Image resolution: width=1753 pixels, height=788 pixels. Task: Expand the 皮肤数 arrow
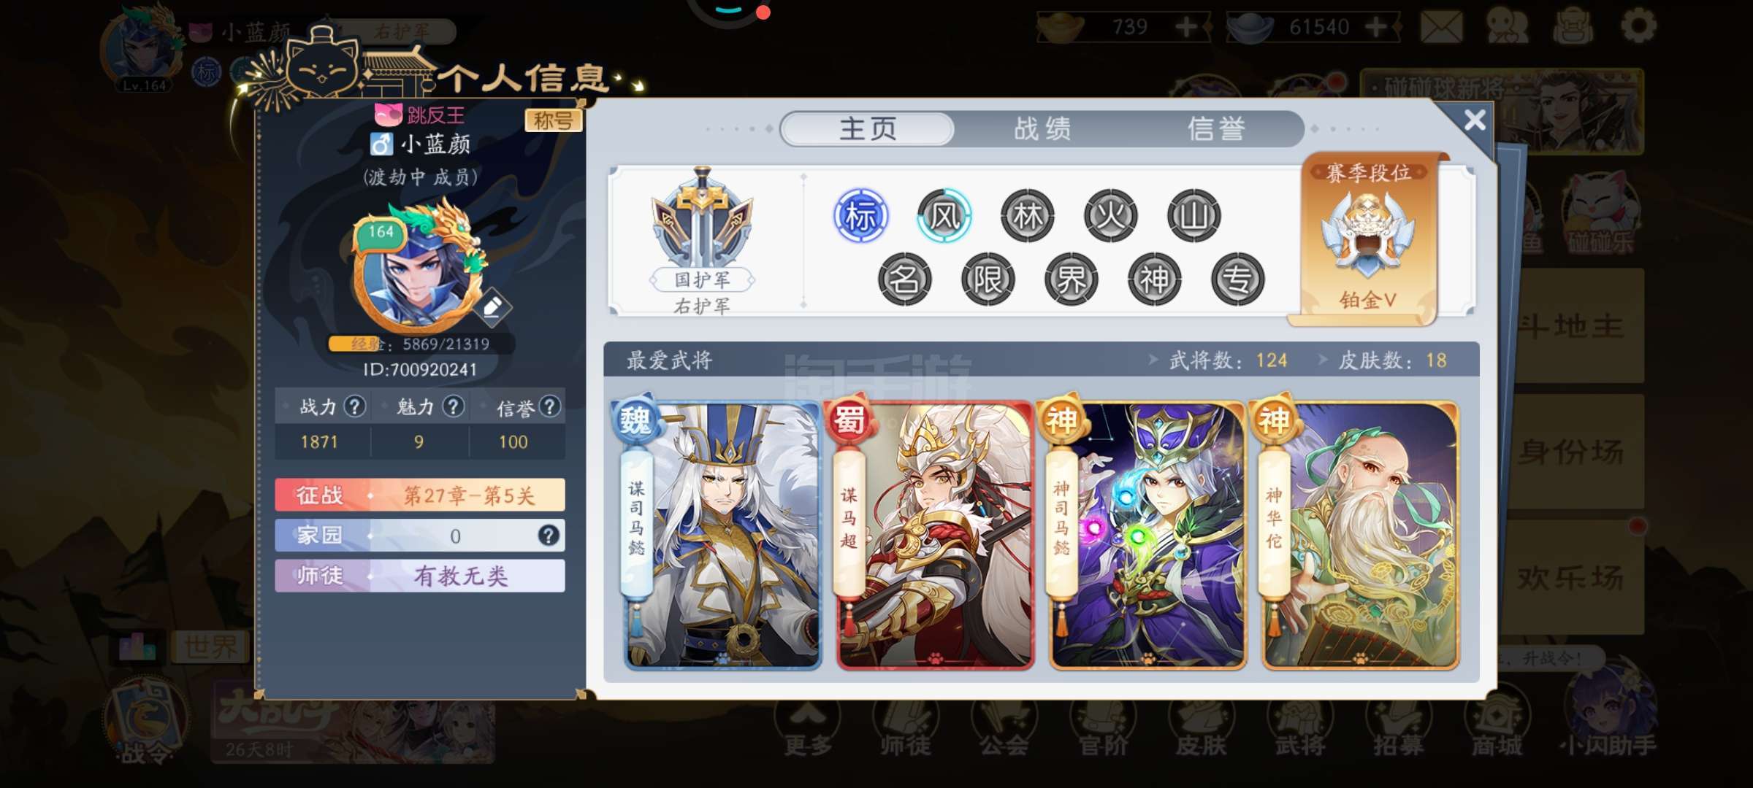pyautogui.click(x=1323, y=360)
